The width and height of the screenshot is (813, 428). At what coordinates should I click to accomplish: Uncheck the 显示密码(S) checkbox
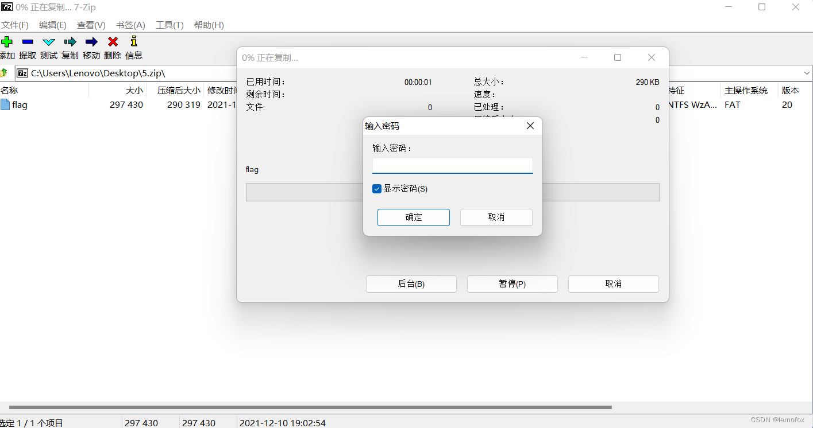(x=377, y=188)
